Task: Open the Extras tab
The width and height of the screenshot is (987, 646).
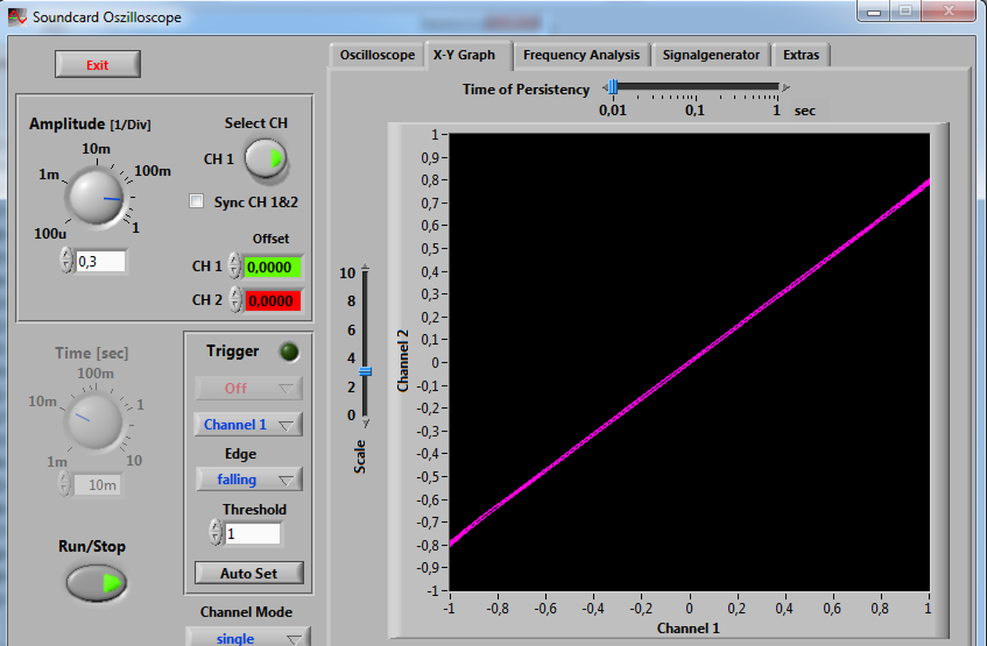Action: pyautogui.click(x=801, y=56)
